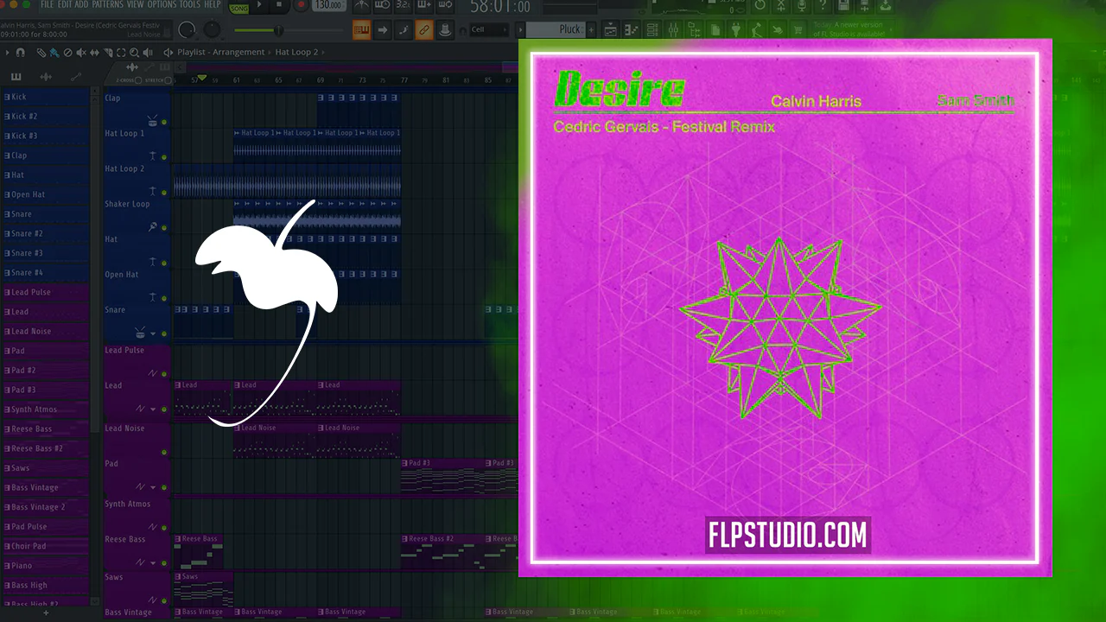Click the first knob left of the slider
The image size is (1106, 622).
(212, 30)
